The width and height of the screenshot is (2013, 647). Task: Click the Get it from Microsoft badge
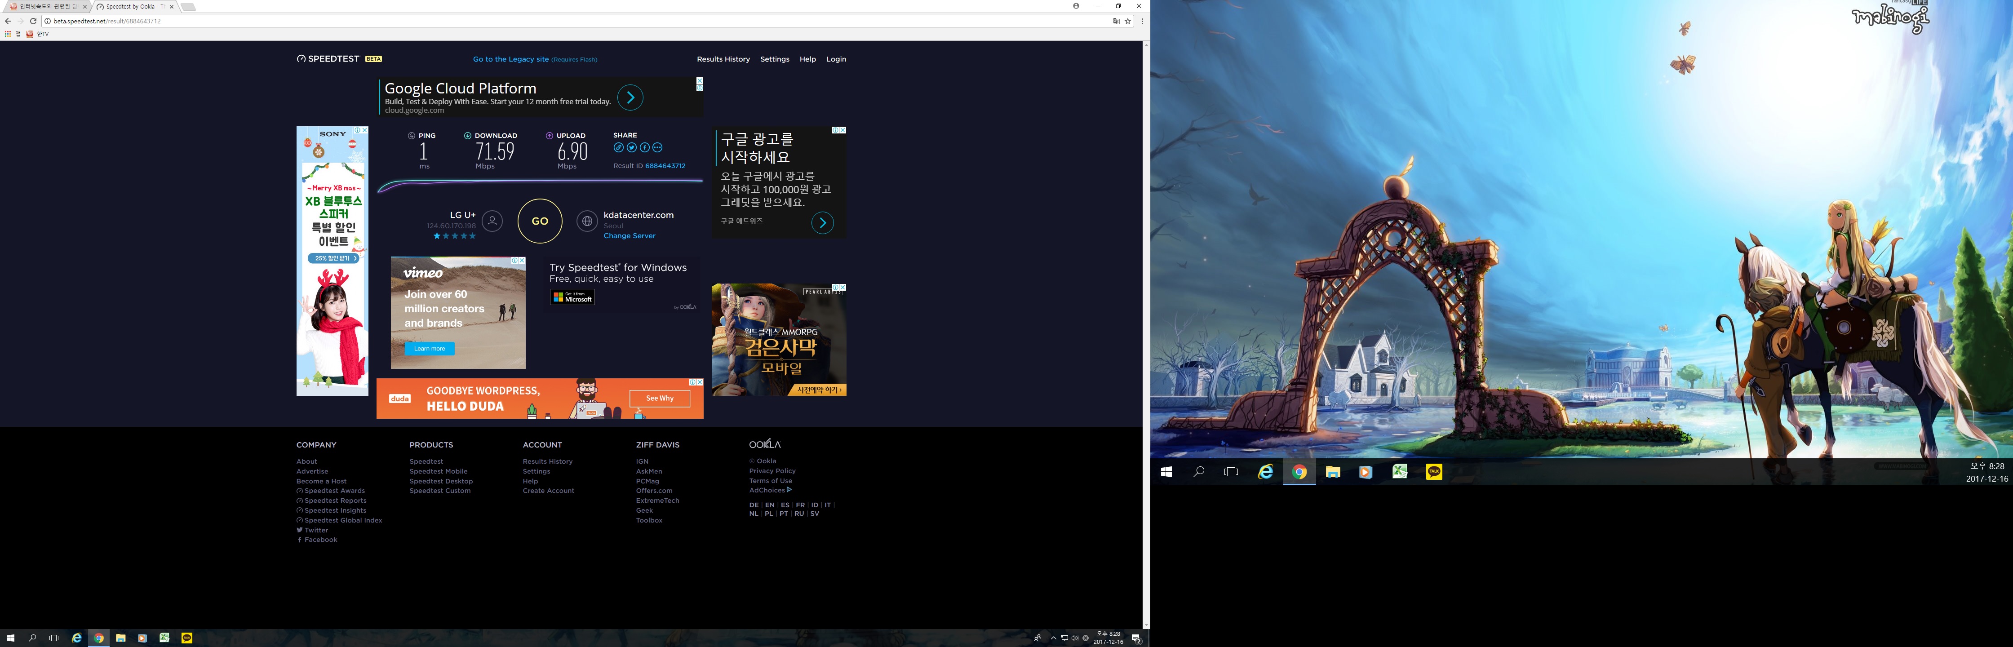coord(572,297)
